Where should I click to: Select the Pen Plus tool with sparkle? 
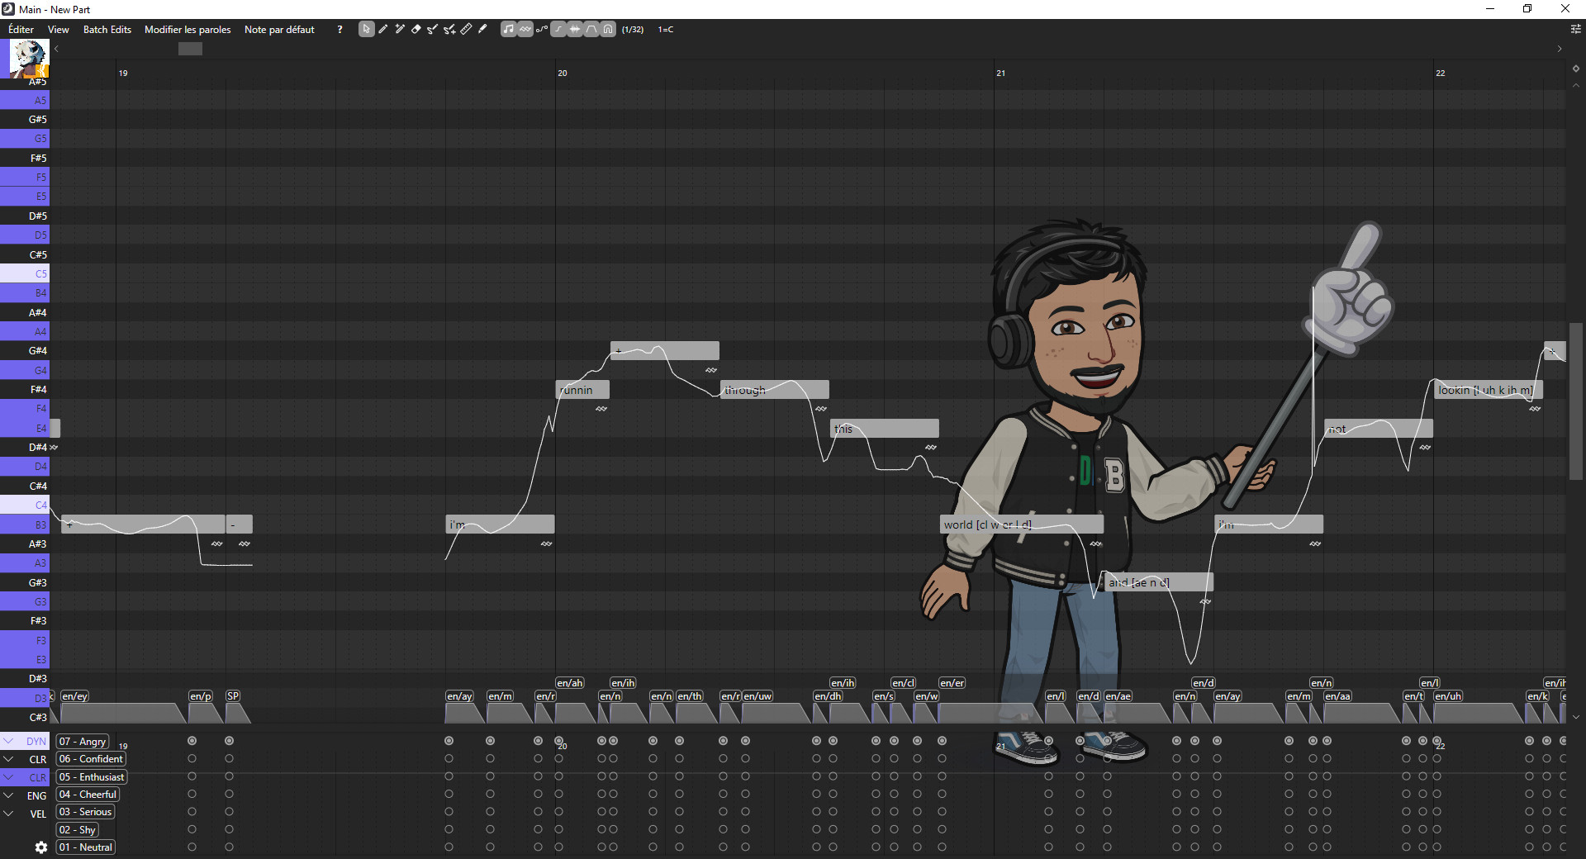point(400,30)
